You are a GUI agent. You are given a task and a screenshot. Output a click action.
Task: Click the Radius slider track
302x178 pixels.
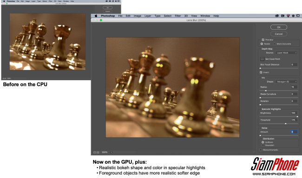(279, 90)
